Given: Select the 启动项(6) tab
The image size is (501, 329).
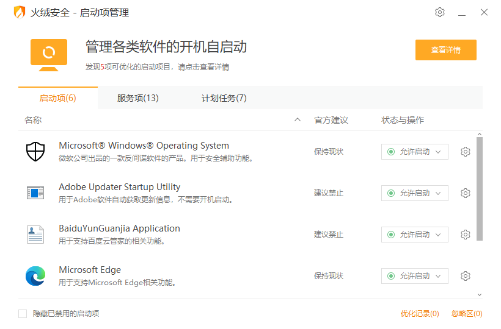Looking at the screenshot, I should point(58,98).
